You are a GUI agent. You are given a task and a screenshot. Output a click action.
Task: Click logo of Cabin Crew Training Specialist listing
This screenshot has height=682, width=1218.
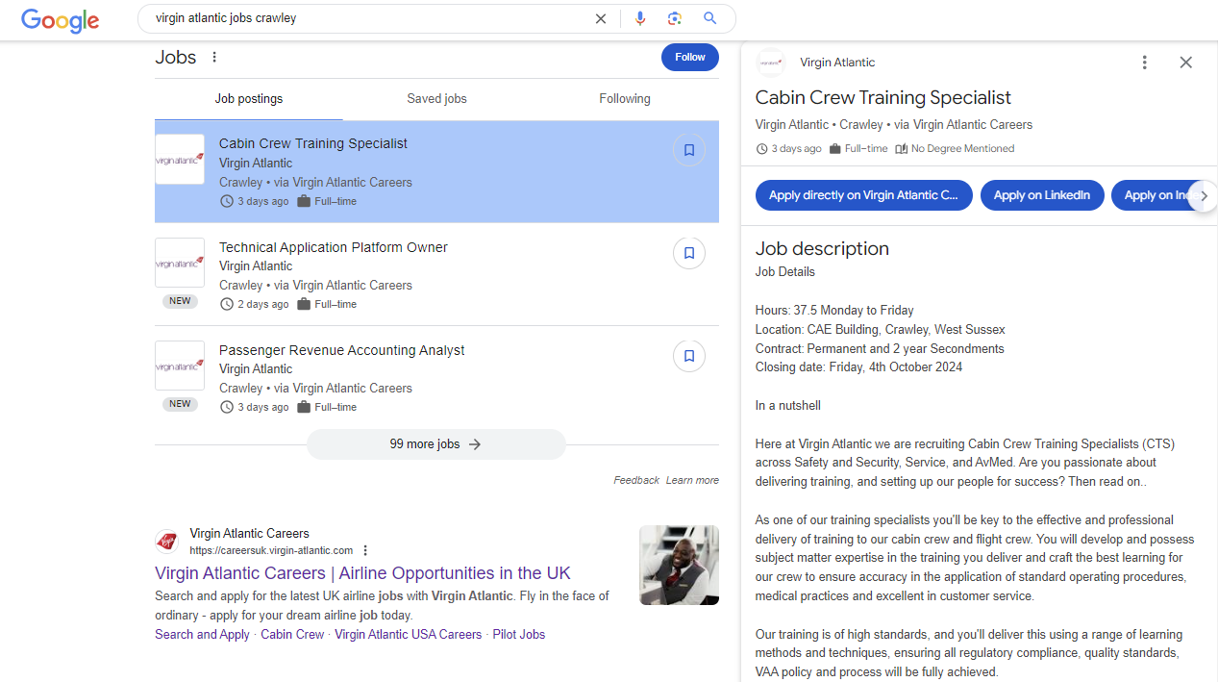tap(180, 160)
